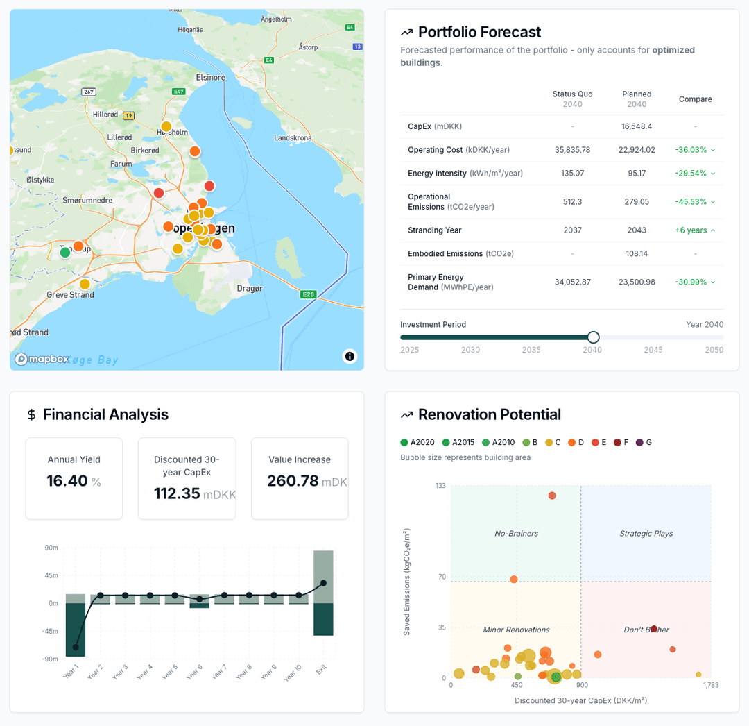The width and height of the screenshot is (749, 726).
Task: Select the orange marker near Hørsholm
Action: [x=194, y=151]
